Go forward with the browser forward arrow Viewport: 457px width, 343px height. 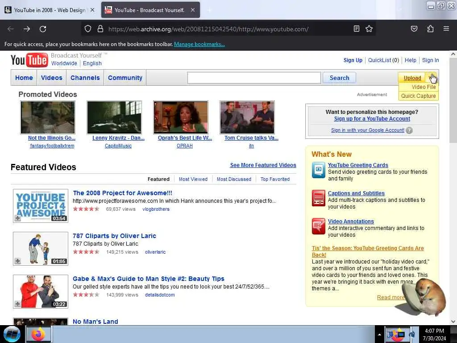point(27,29)
